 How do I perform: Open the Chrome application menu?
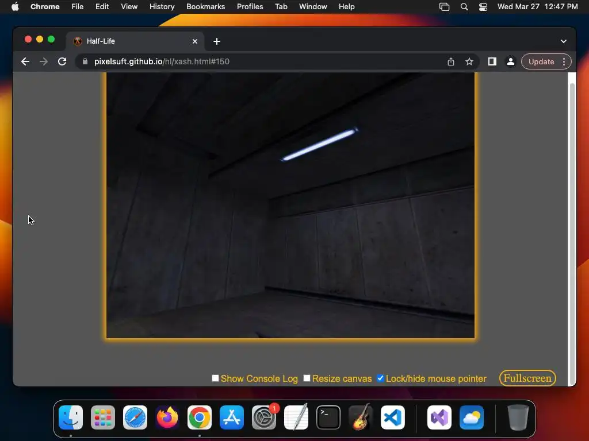tap(45, 6)
